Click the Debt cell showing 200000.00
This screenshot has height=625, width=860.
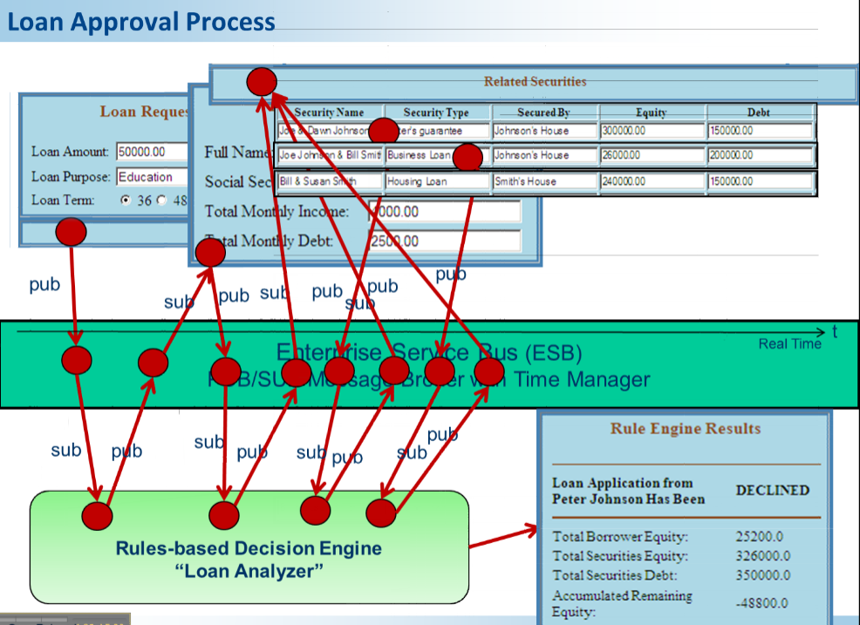[x=759, y=155]
